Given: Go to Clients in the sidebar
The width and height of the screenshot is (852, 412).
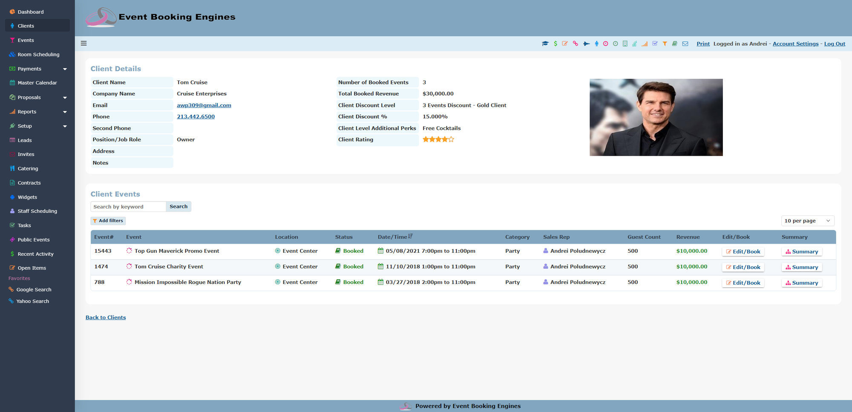Looking at the screenshot, I should (37, 26).
